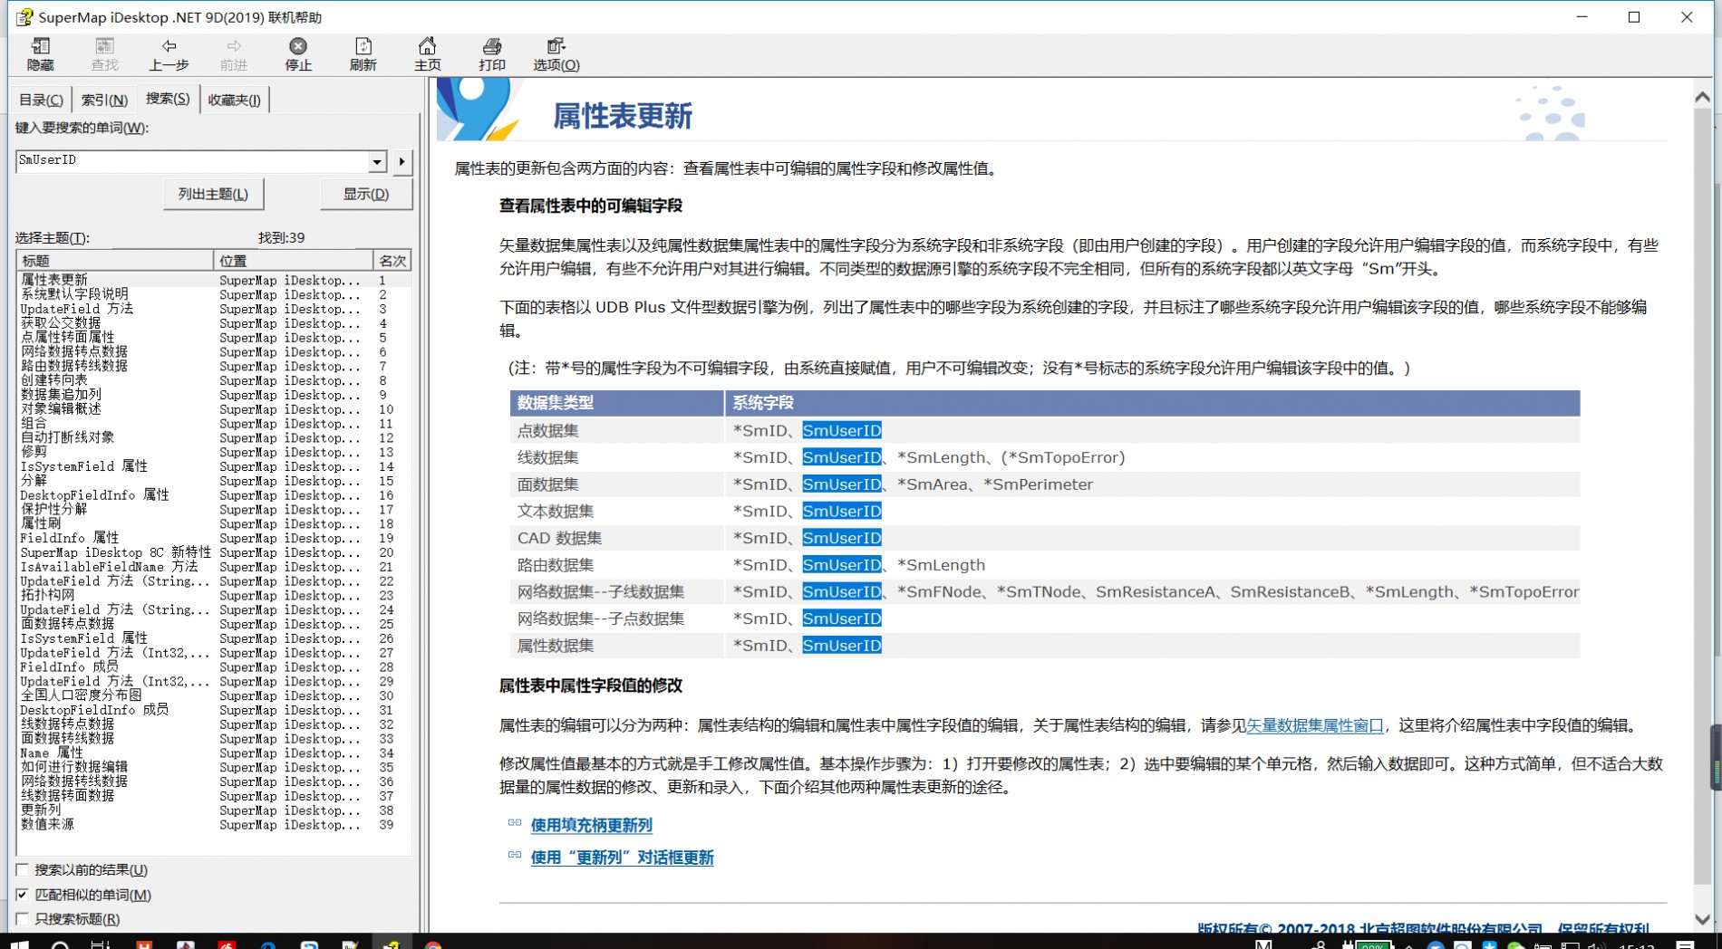Open the 收藏夹(I) tab
This screenshot has width=1722, height=949.
234,100
